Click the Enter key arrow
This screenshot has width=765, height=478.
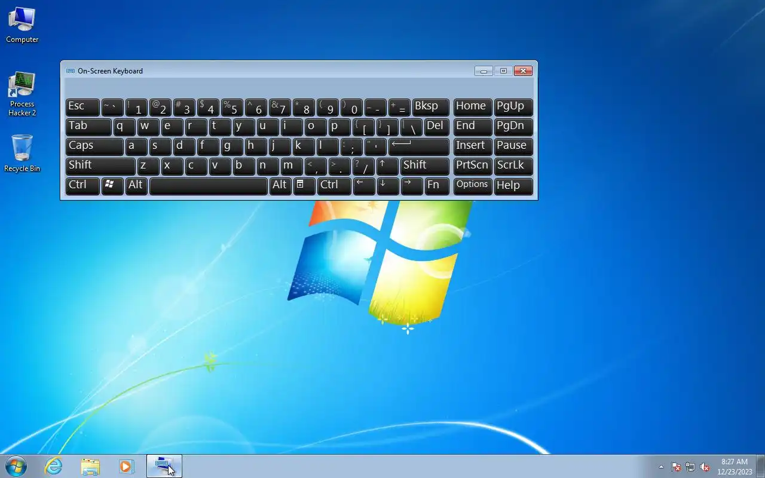click(x=419, y=146)
